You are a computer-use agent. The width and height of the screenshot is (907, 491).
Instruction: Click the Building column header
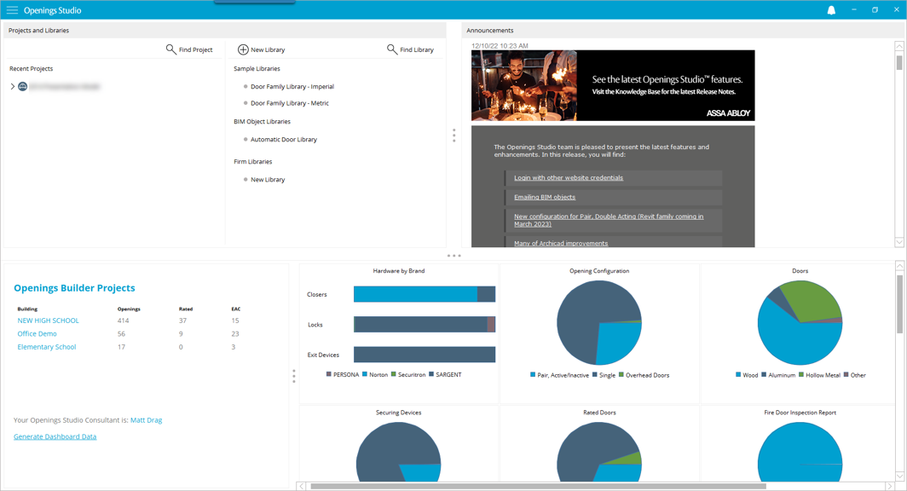click(x=27, y=309)
